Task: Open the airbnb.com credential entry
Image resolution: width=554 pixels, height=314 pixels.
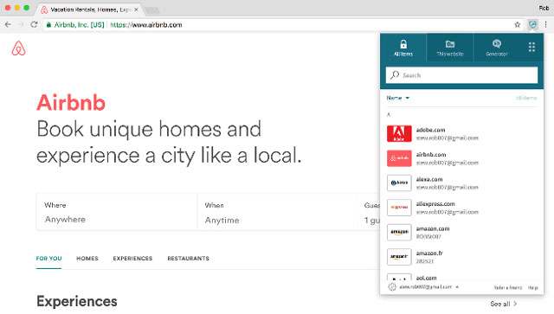Action: coord(461,158)
